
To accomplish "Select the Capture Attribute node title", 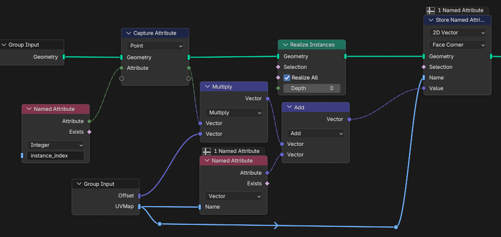I will 155,33.
